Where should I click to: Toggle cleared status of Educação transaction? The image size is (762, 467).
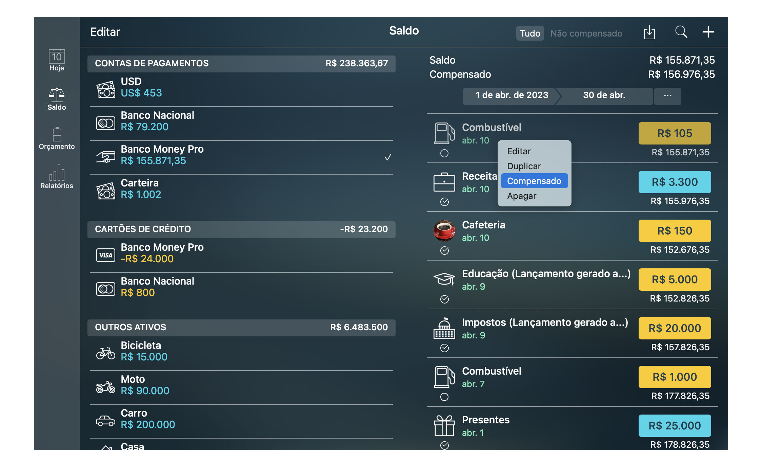(x=444, y=299)
